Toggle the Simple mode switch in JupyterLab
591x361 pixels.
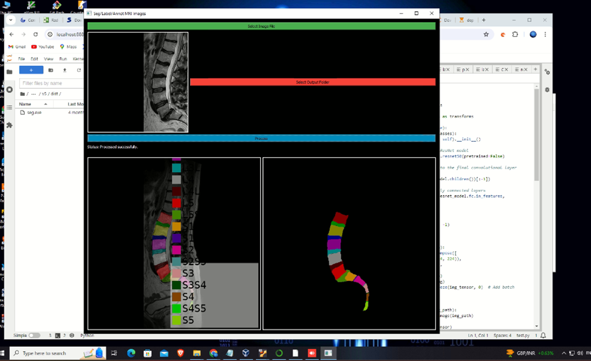click(34, 335)
